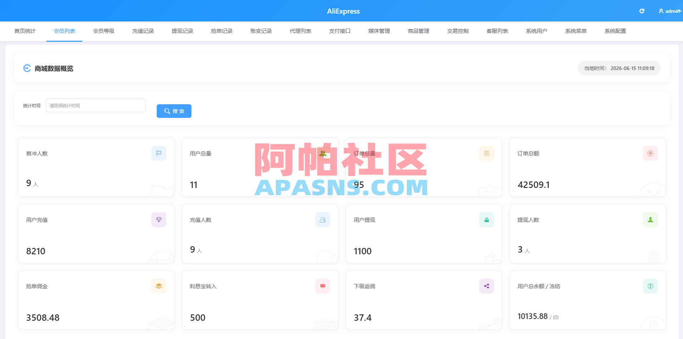683x339 pixels.
Task: Click the diamond icon on 用户充值 card
Action: point(159,220)
